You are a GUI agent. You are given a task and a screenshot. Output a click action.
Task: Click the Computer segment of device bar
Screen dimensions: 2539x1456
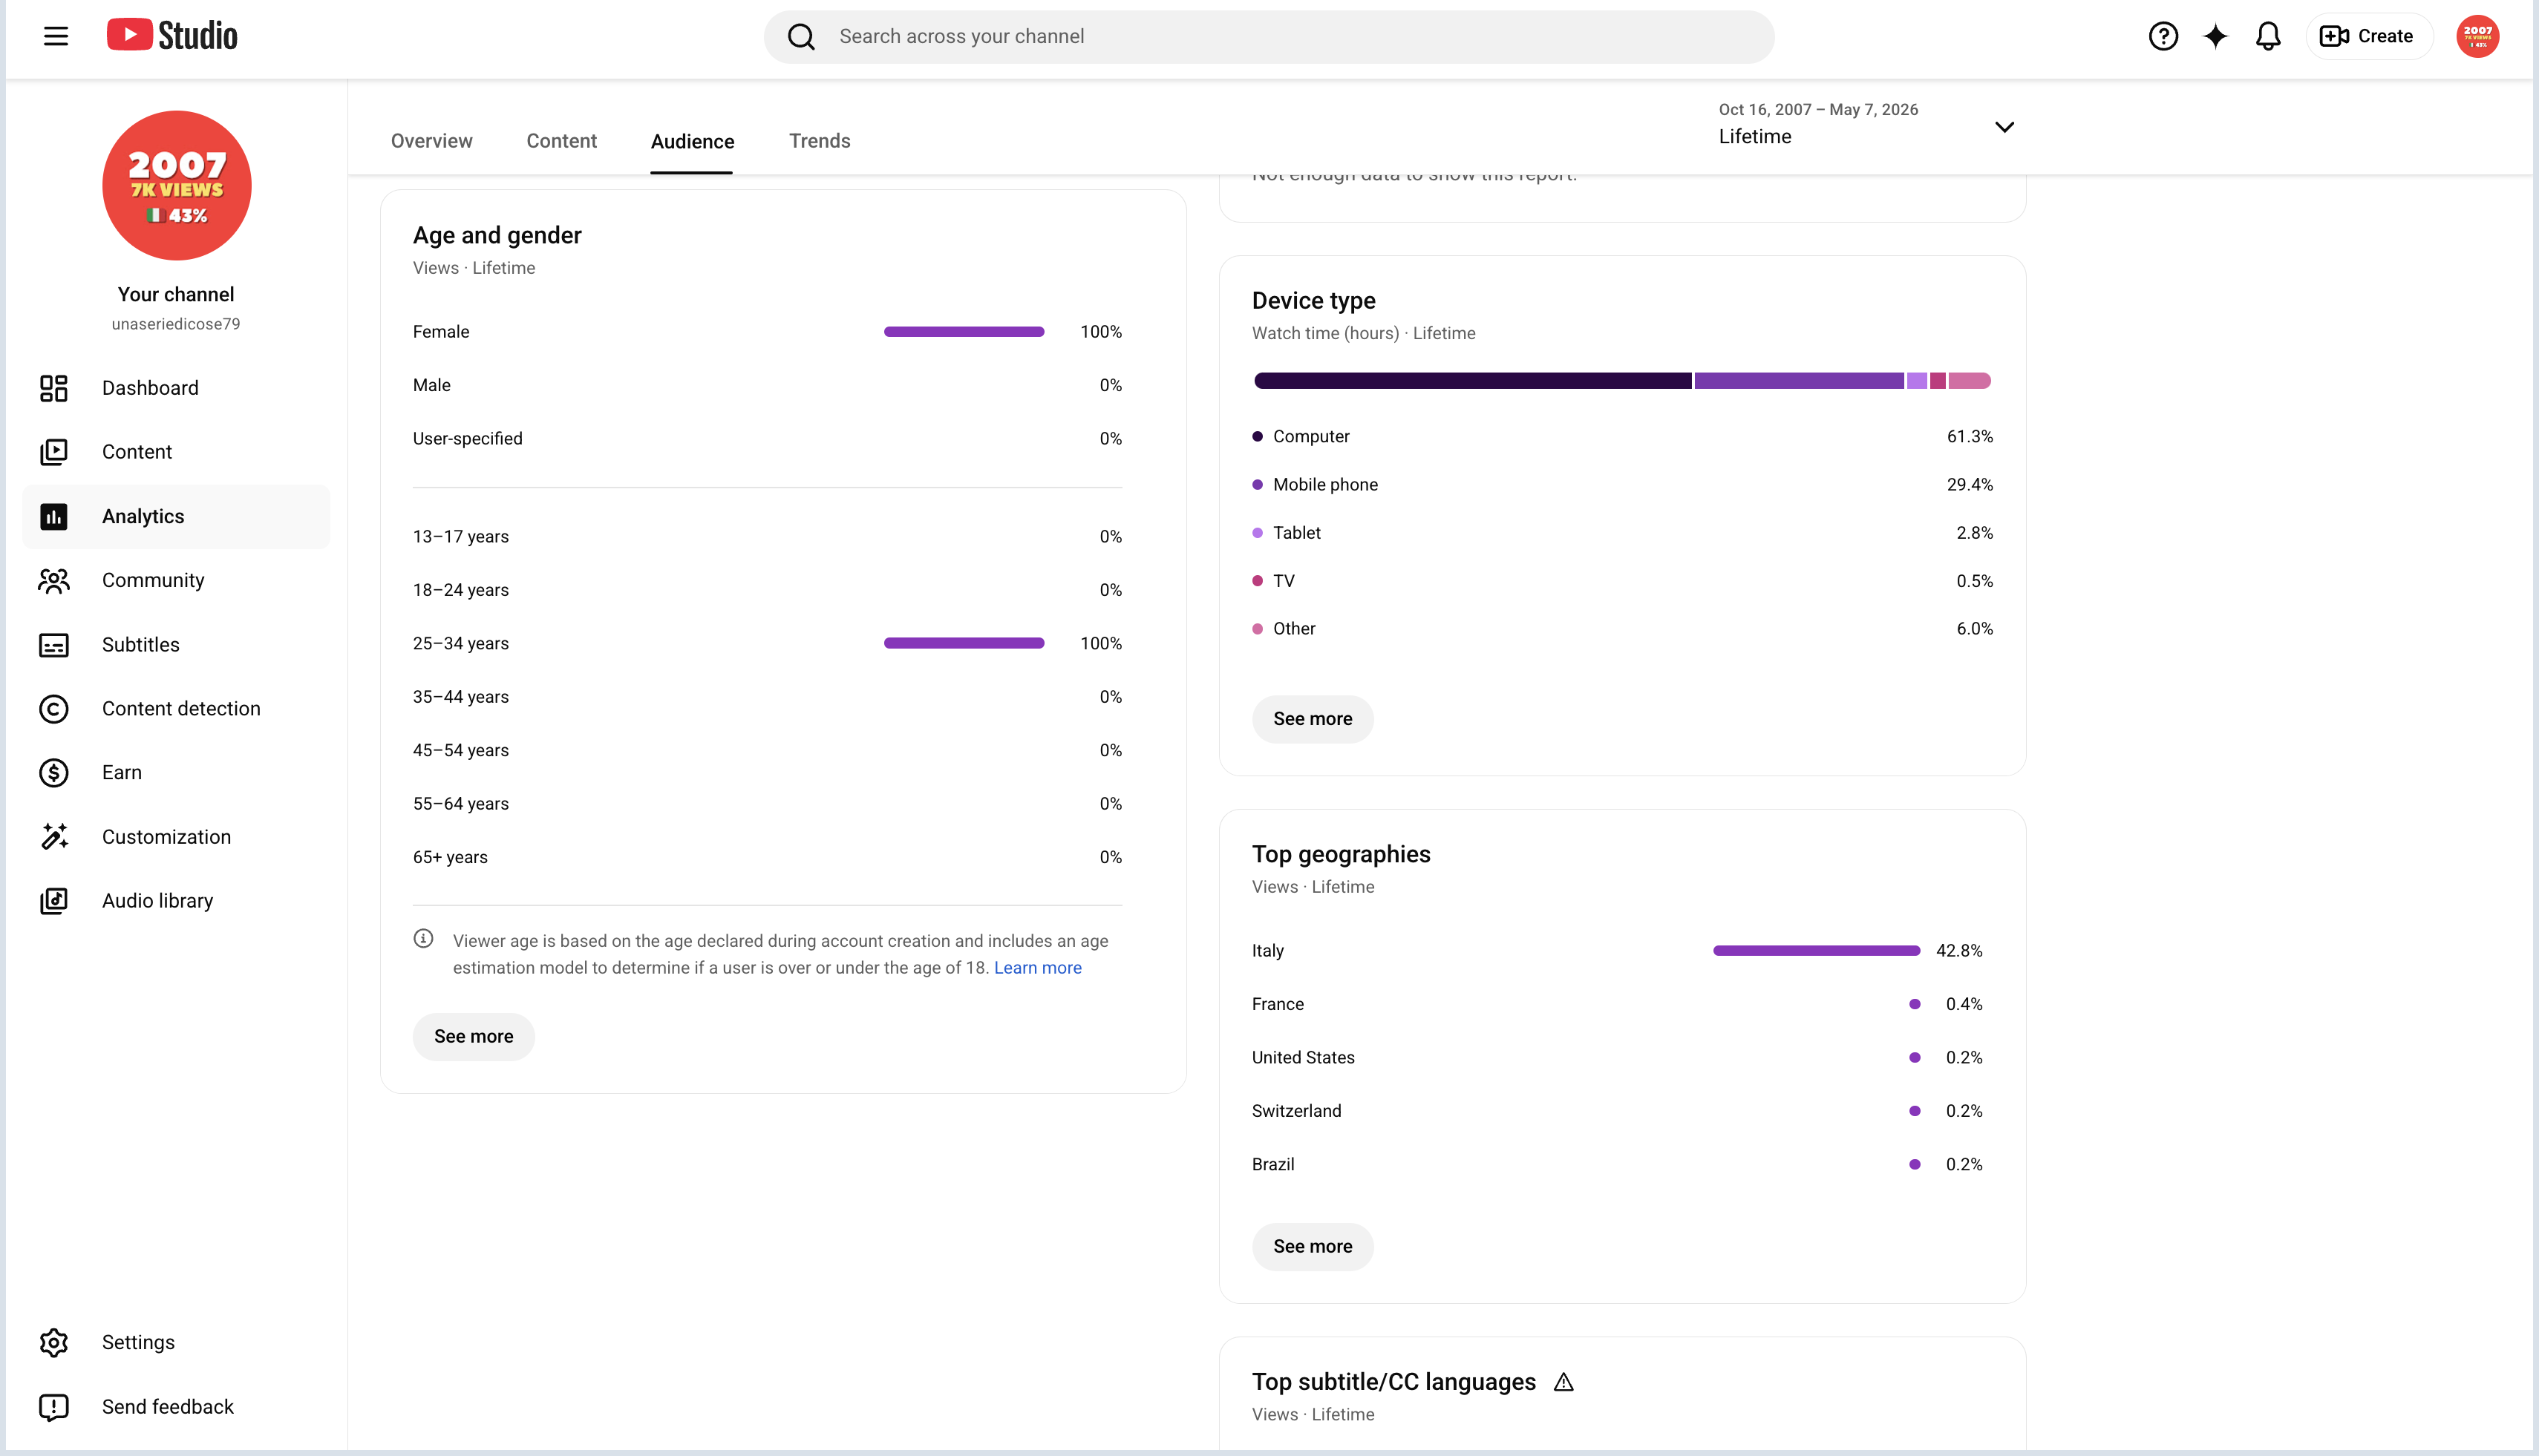1473,381
